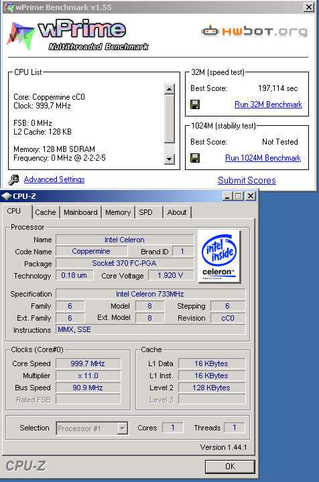The width and height of the screenshot is (319, 482).
Task: Click the Intel Celeron name field
Action: [x=125, y=240]
